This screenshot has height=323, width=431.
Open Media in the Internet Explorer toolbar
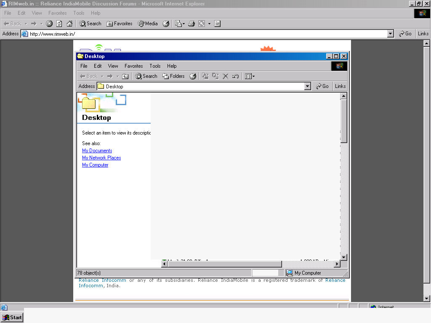click(148, 24)
